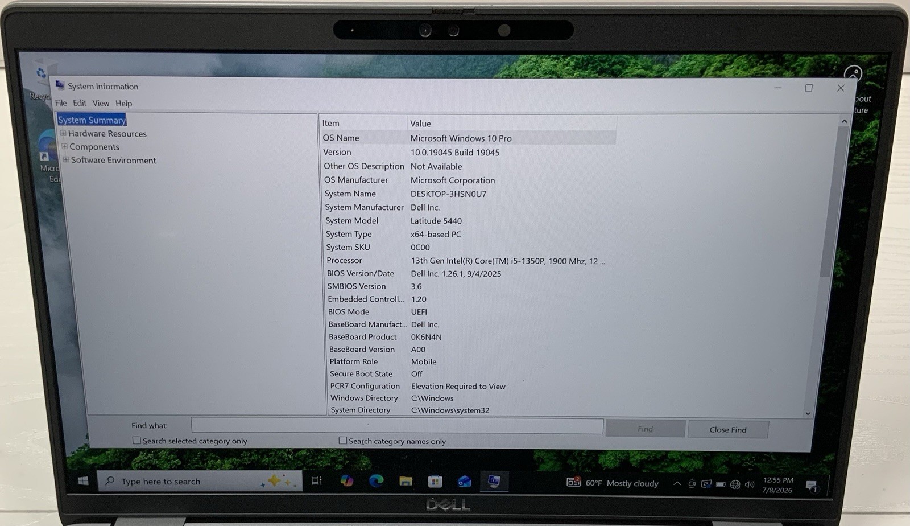Enable Search category names only
The image size is (910, 526).
(342, 440)
